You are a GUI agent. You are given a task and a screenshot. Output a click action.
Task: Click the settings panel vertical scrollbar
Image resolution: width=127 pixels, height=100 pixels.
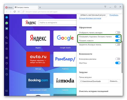click(122, 57)
